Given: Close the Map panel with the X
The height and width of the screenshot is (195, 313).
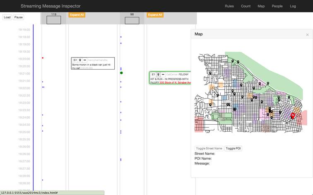Looking at the screenshot, I should pos(307,35).
